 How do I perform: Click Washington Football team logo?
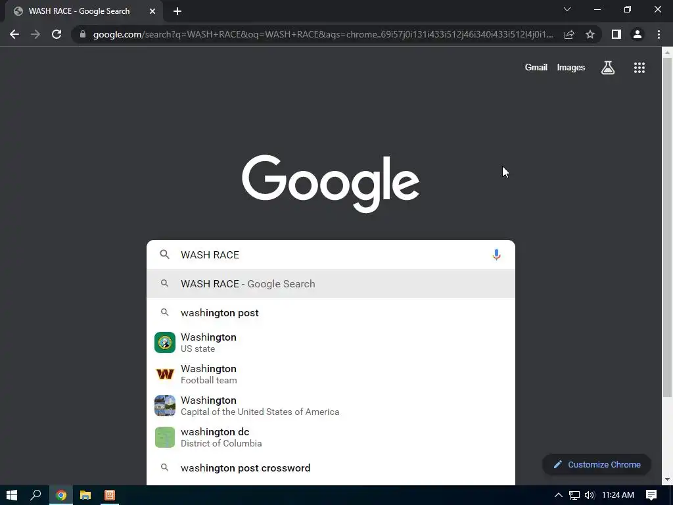(165, 374)
